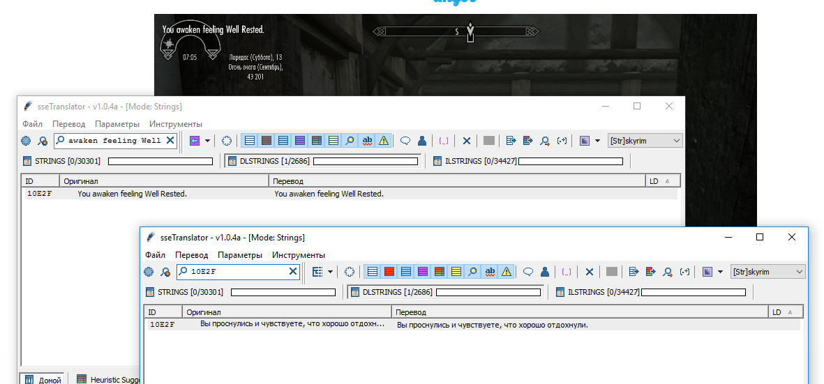Click blue gear icon in front window toolbar
Screen dimensions: 824x384
pos(149,272)
